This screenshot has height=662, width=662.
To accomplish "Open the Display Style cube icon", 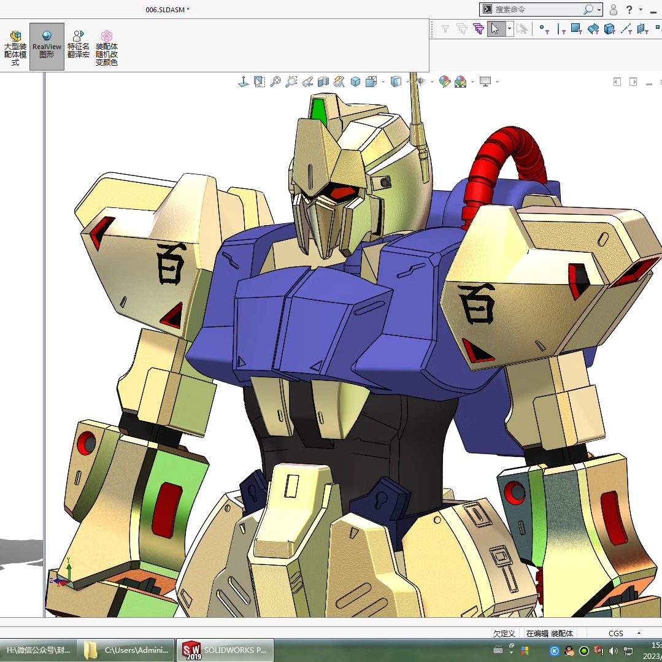I will [x=371, y=82].
